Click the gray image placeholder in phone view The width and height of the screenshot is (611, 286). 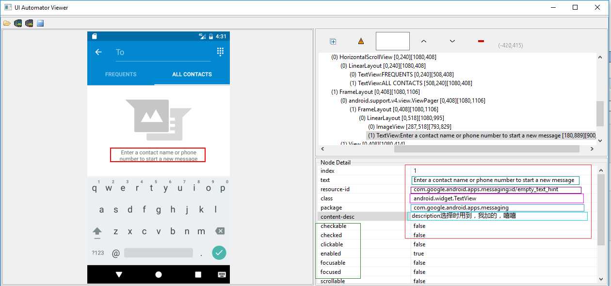click(159, 120)
